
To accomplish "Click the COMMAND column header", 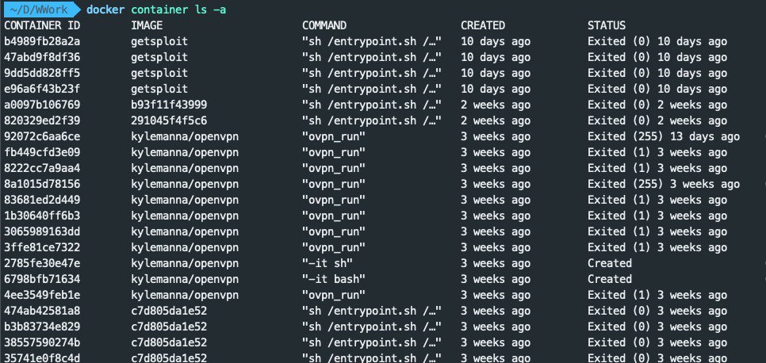I will 324,26.
